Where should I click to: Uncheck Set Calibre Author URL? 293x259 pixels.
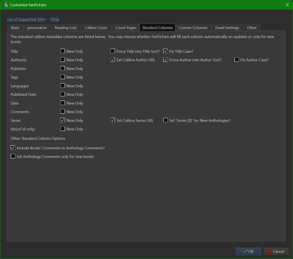point(112,60)
